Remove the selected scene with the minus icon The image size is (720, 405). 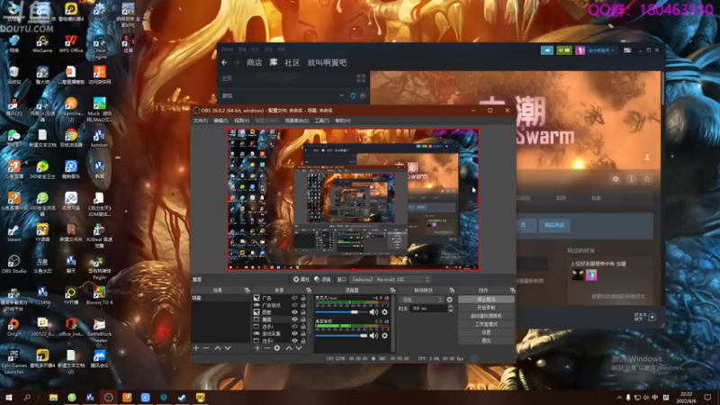tap(206, 348)
